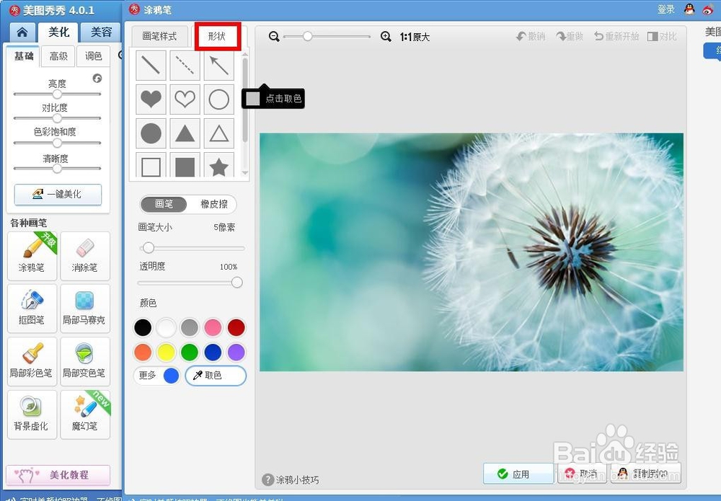The image size is (721, 501).
Task: Open the 画笔样式 brush style tab
Action: point(159,36)
